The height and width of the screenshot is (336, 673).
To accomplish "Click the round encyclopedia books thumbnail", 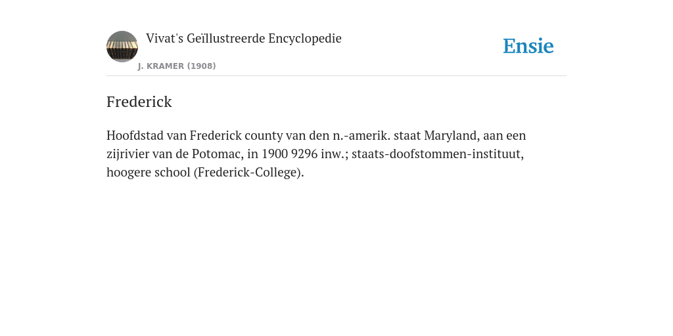I will click(122, 47).
